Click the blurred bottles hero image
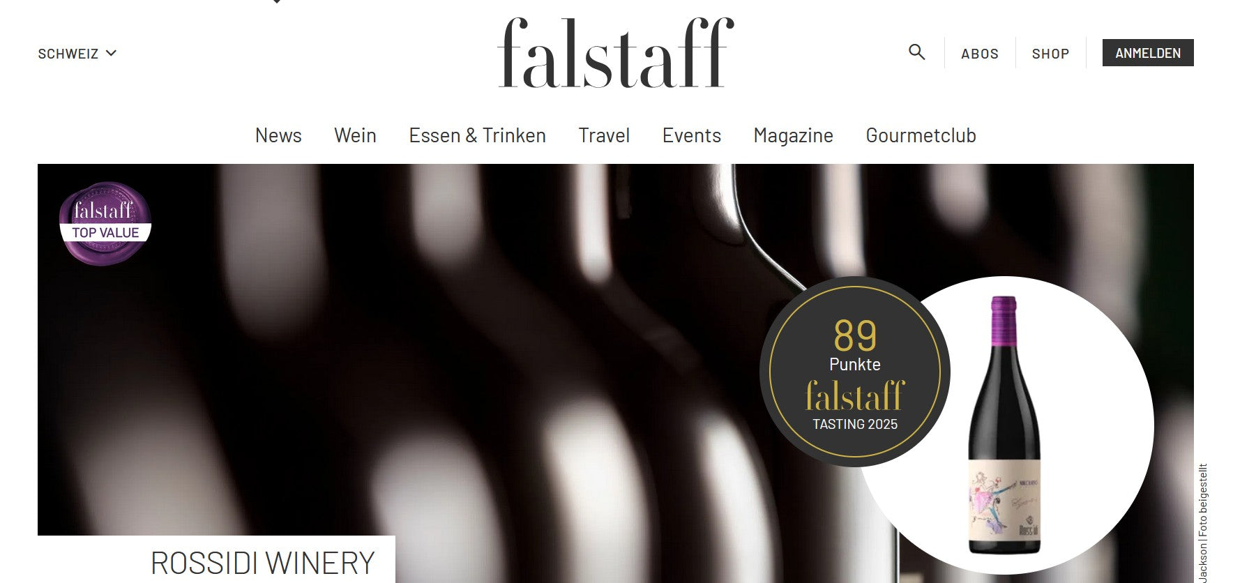Screen dimensions: 1233x583 [x=418, y=349]
